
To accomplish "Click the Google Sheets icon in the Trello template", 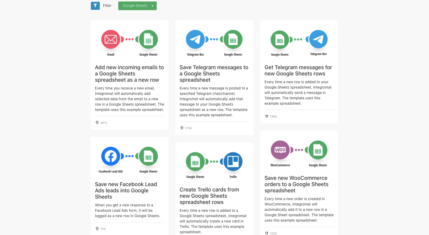I will 195,162.
